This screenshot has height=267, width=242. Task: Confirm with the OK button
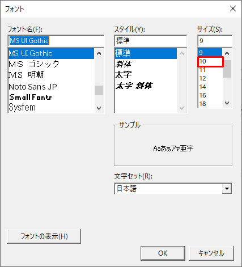(163, 253)
